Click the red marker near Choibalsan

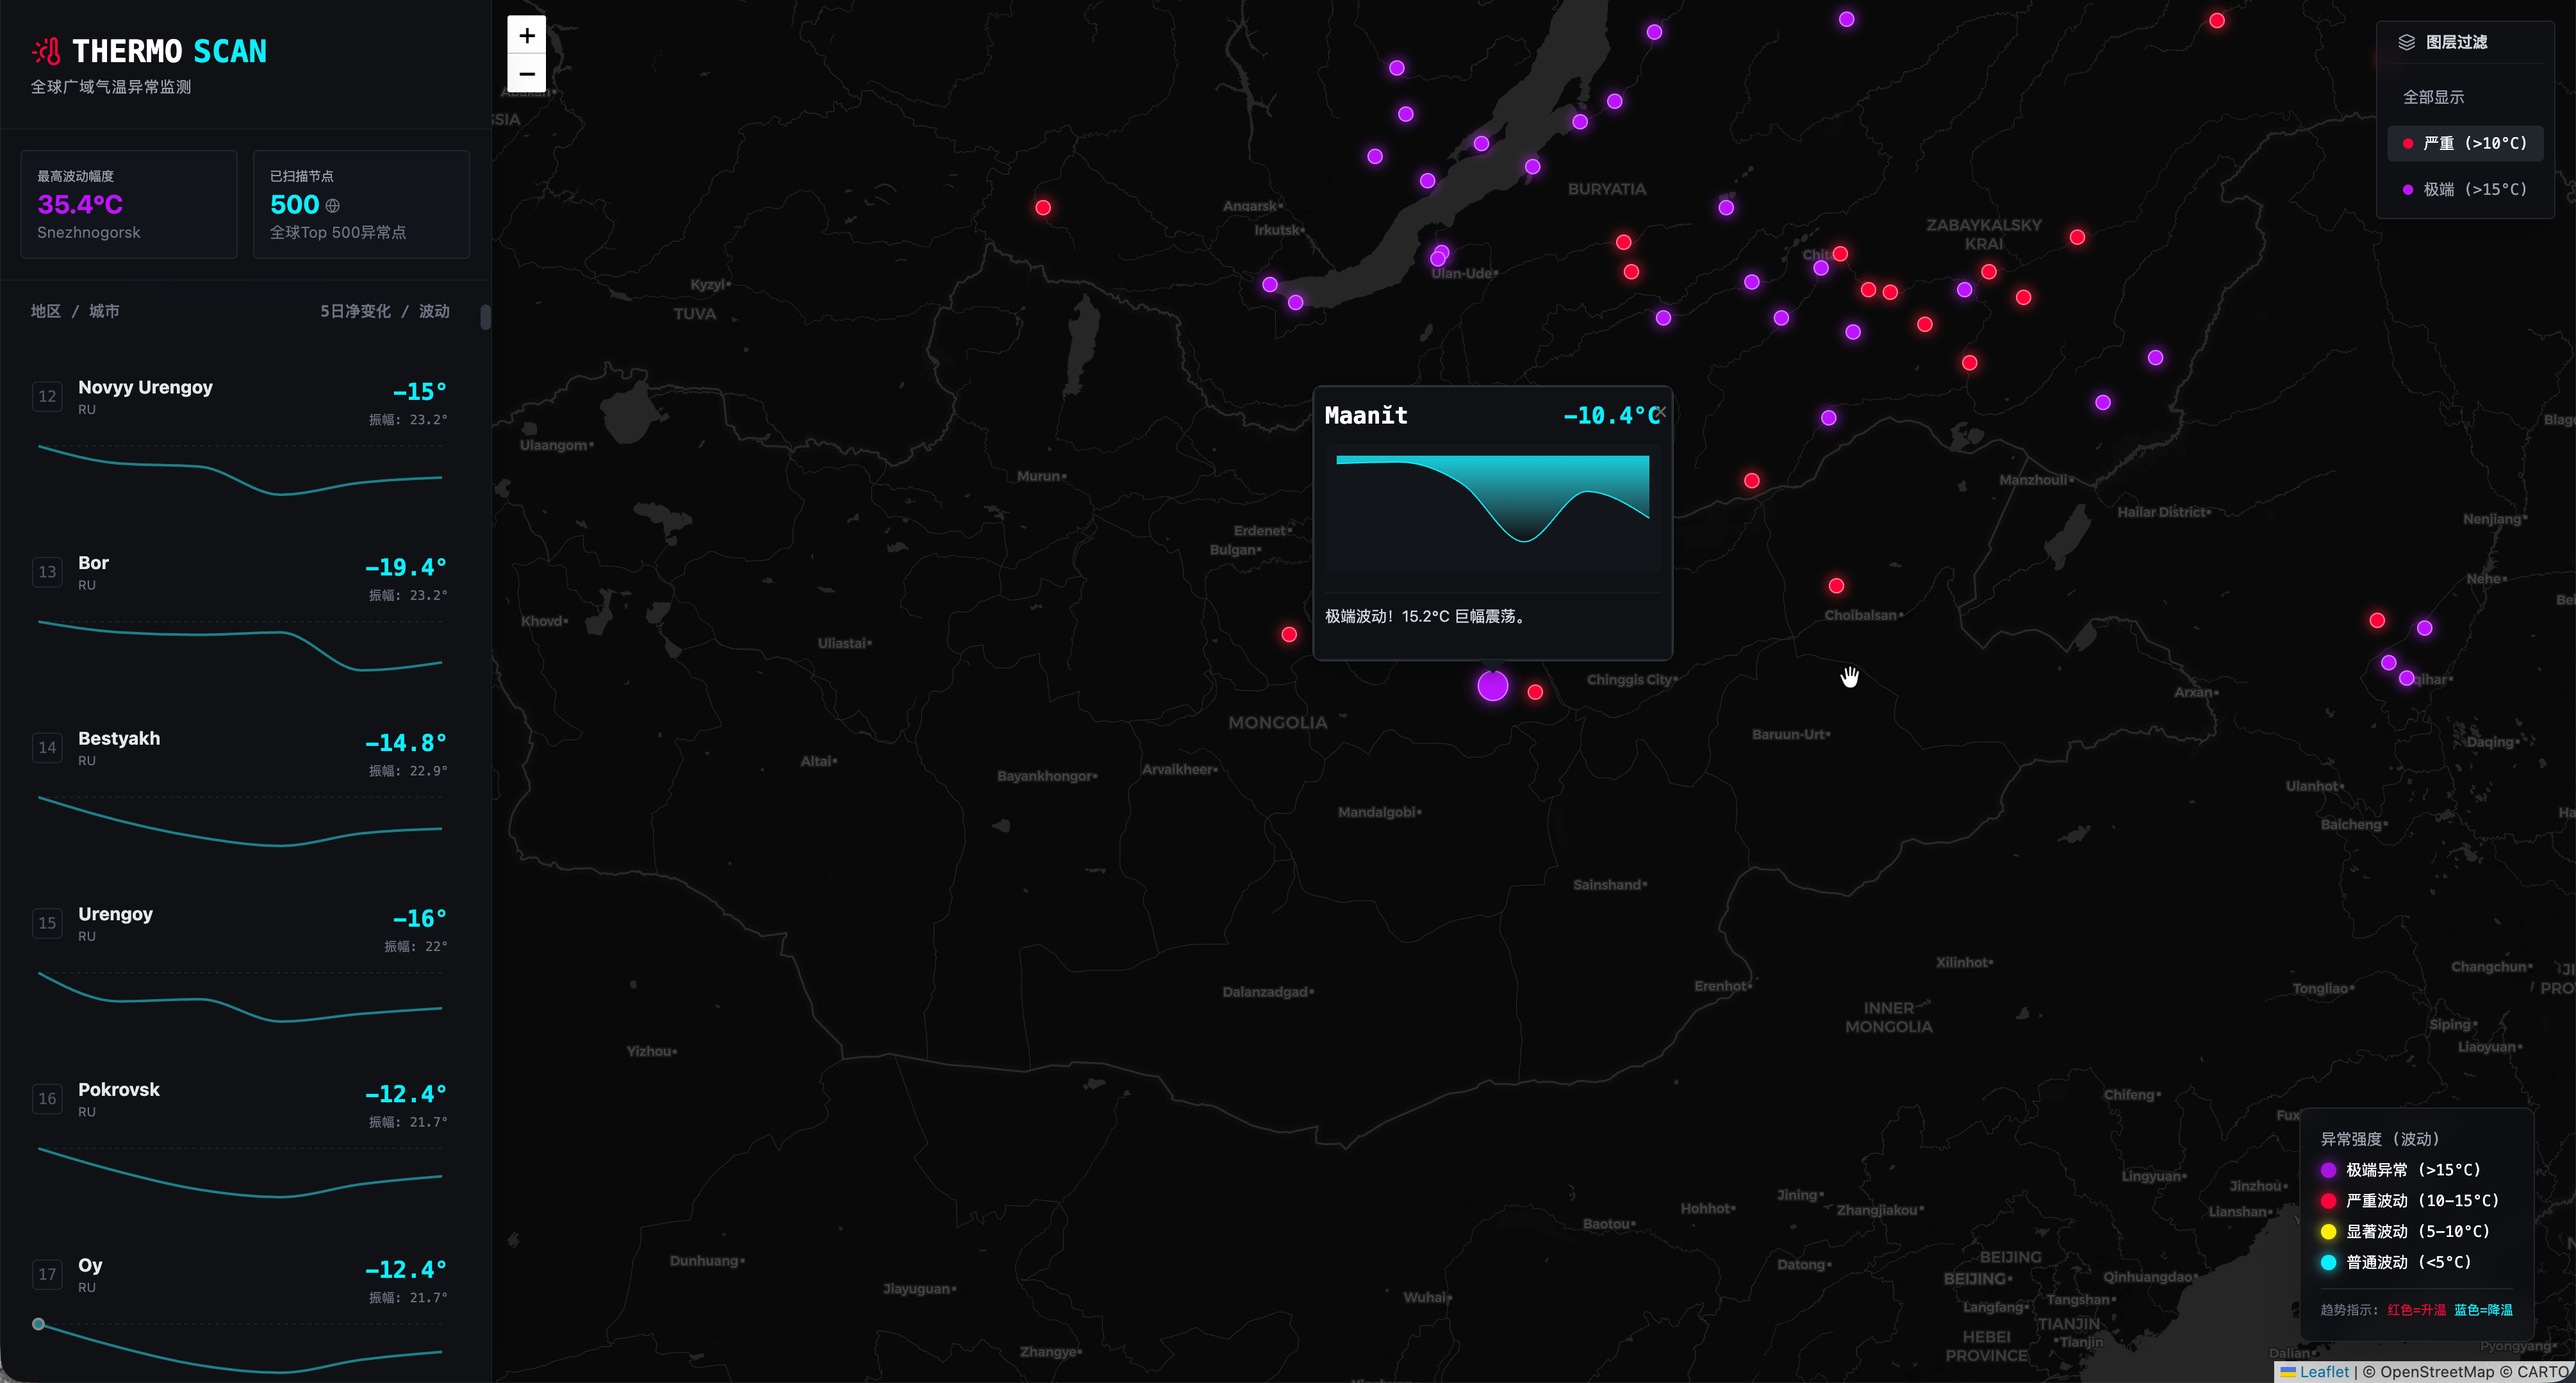pyautogui.click(x=1836, y=586)
